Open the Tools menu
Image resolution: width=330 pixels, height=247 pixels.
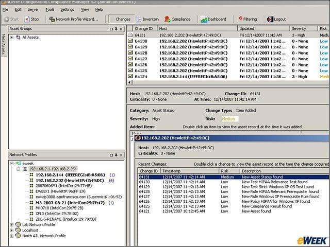pos(50,9)
